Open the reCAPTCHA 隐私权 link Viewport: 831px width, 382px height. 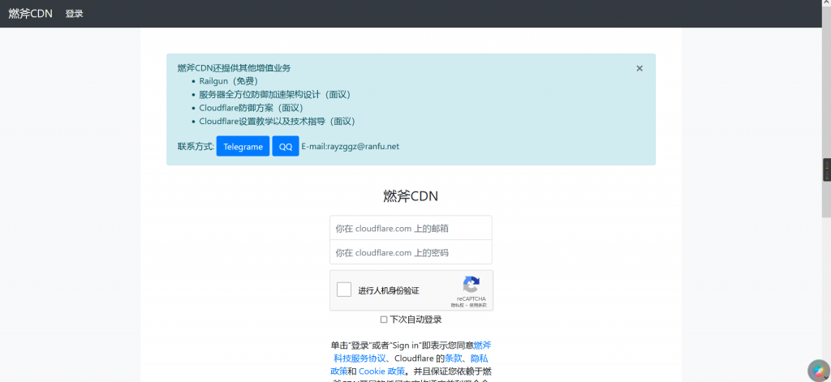[x=457, y=305]
